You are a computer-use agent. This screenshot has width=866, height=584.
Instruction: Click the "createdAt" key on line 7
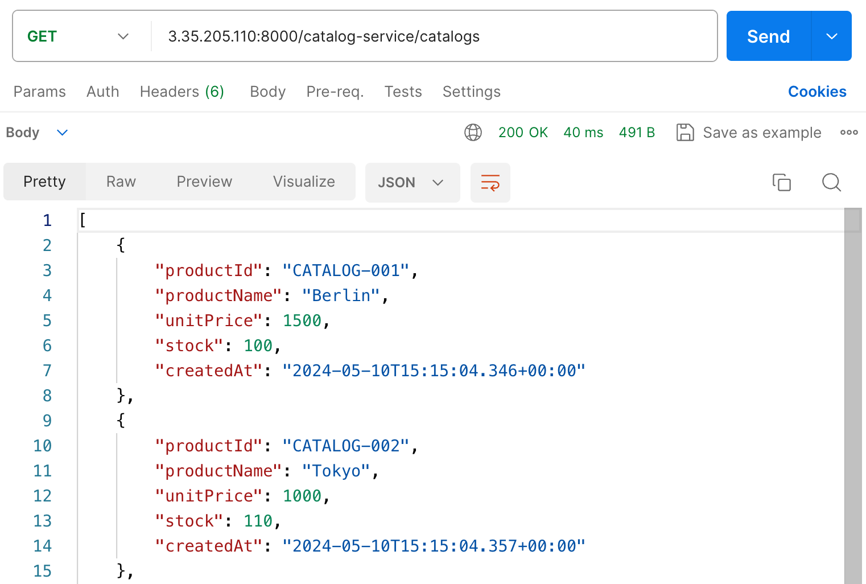(x=209, y=371)
